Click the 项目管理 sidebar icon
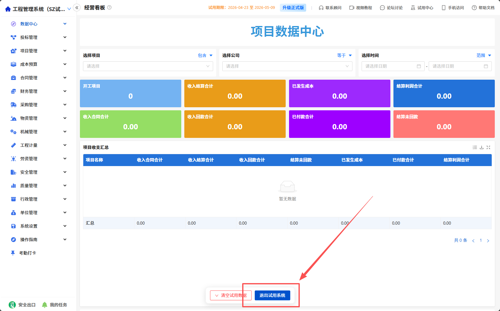 click(13, 51)
